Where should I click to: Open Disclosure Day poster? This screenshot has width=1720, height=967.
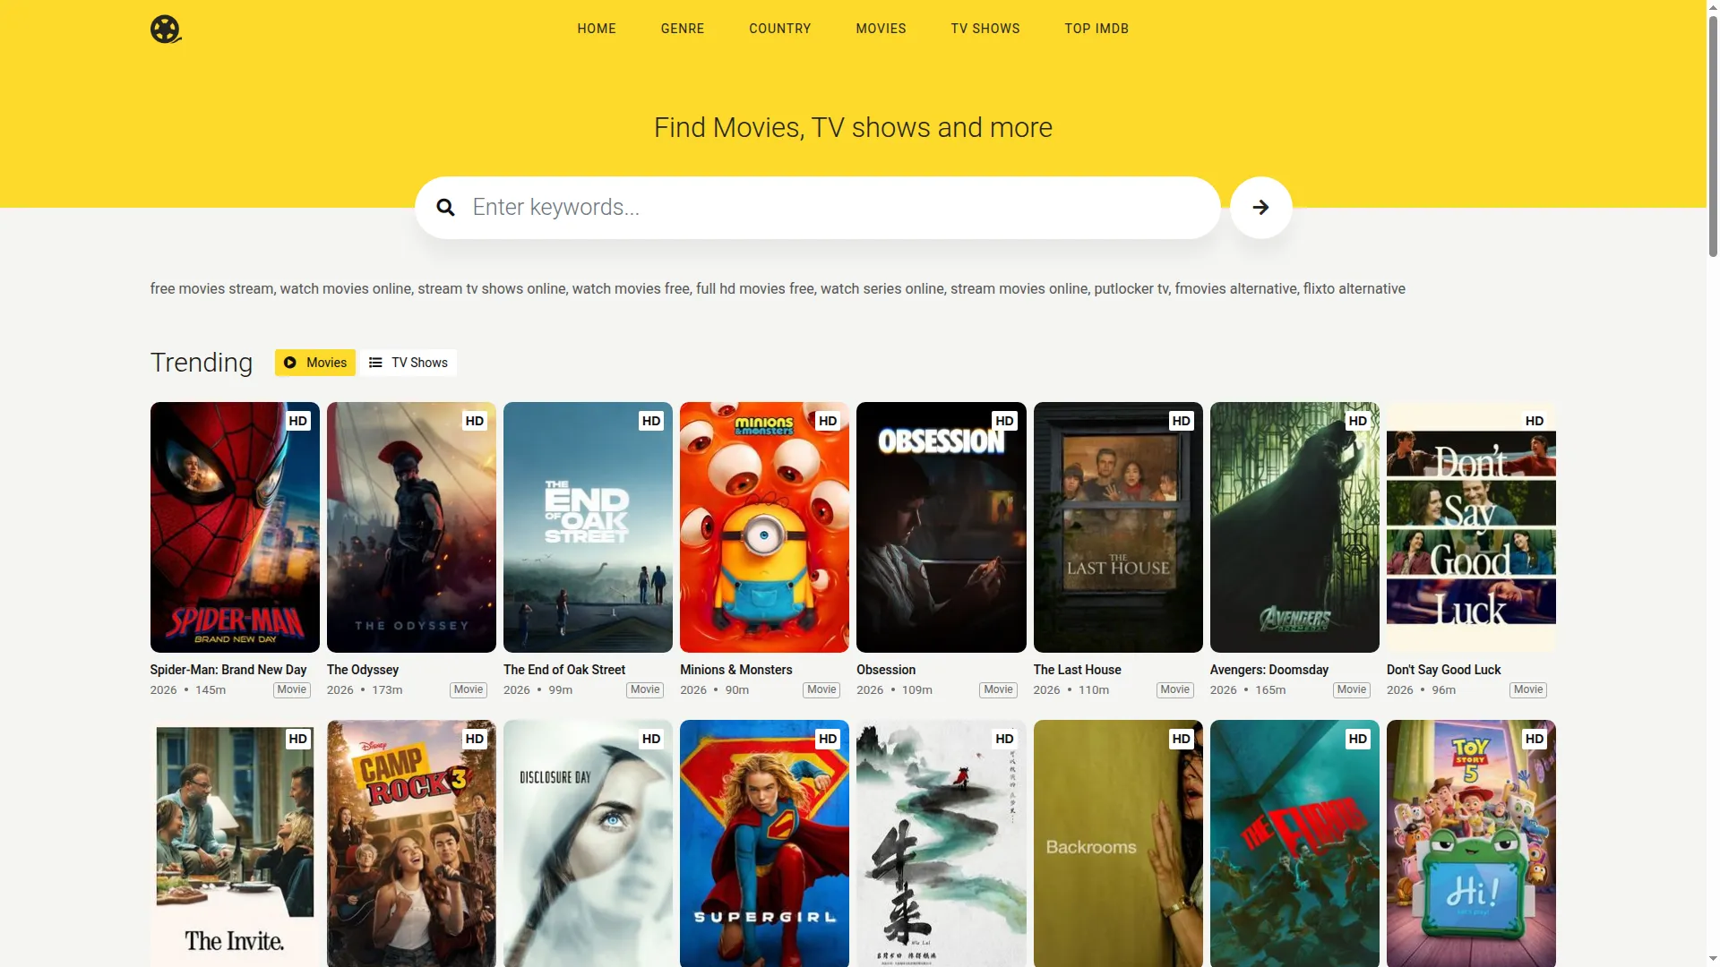point(588,843)
